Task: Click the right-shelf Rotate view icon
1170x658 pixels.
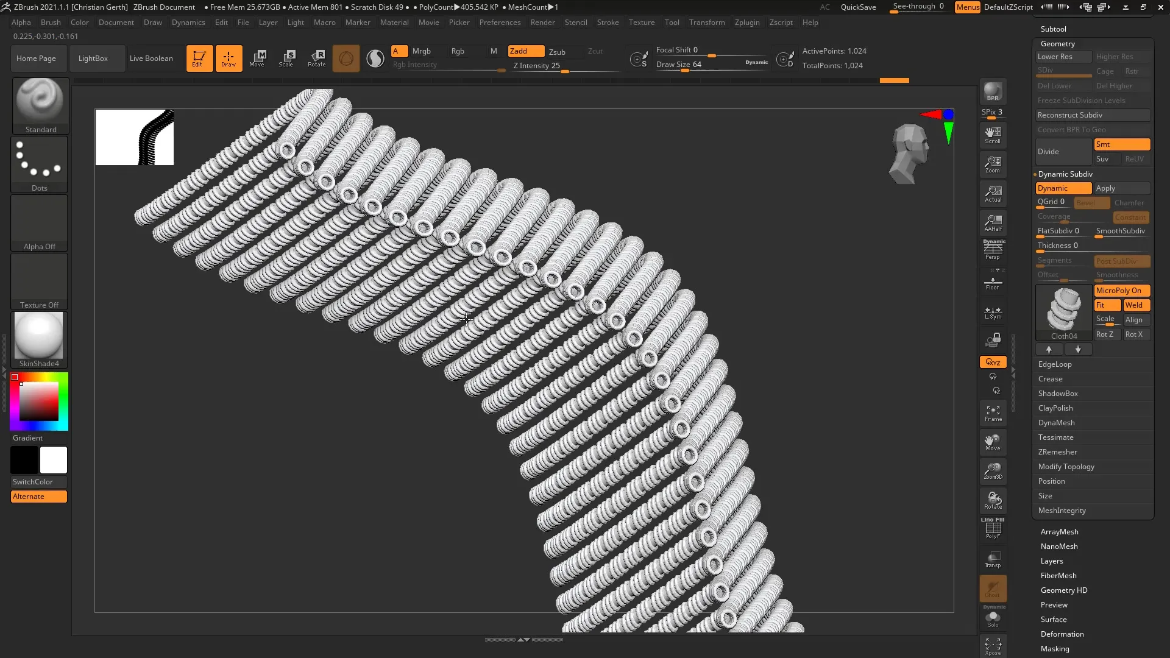Action: pyautogui.click(x=993, y=501)
